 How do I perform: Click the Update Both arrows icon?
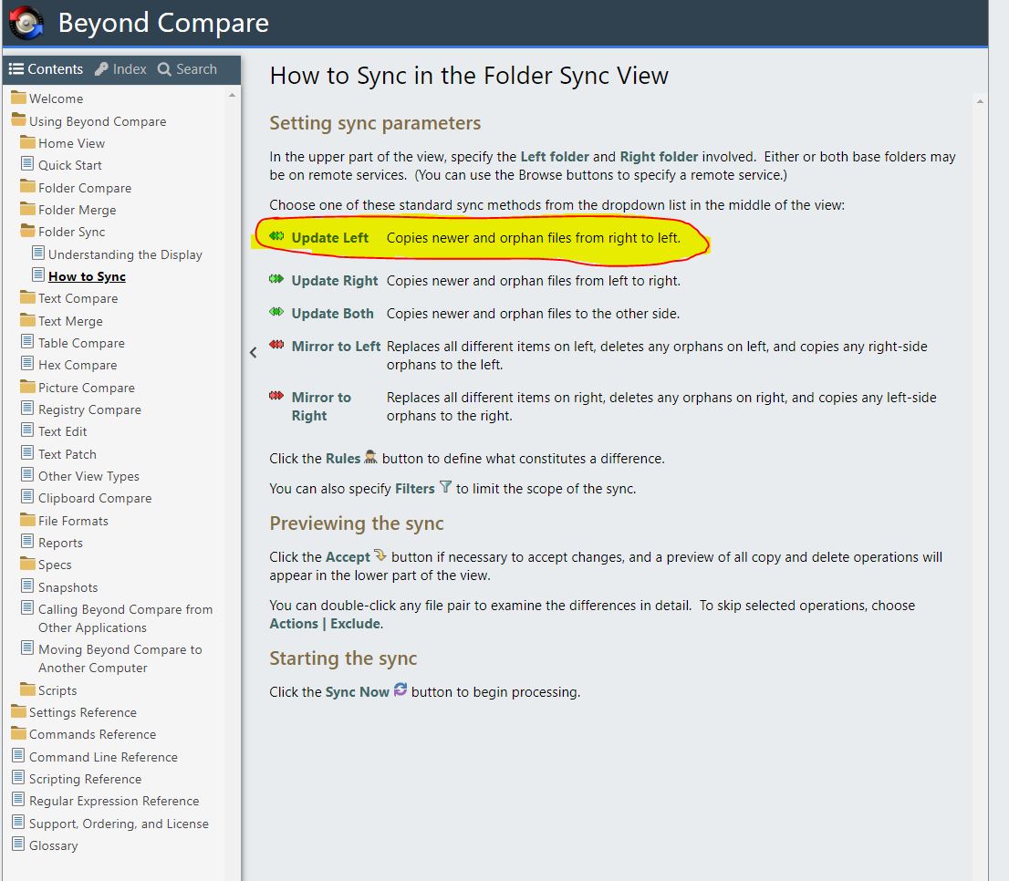(x=276, y=312)
